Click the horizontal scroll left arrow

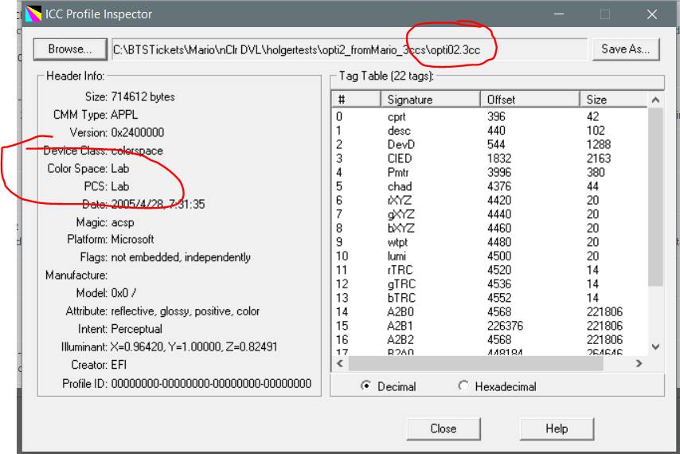tap(340, 363)
